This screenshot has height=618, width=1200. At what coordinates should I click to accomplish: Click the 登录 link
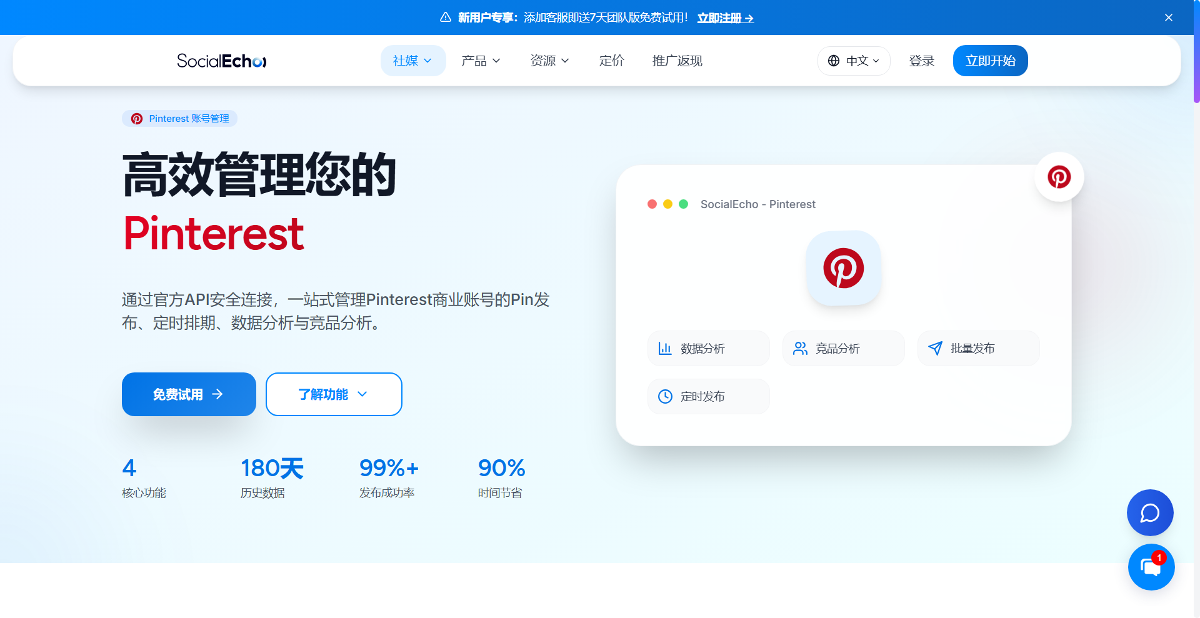coord(921,61)
